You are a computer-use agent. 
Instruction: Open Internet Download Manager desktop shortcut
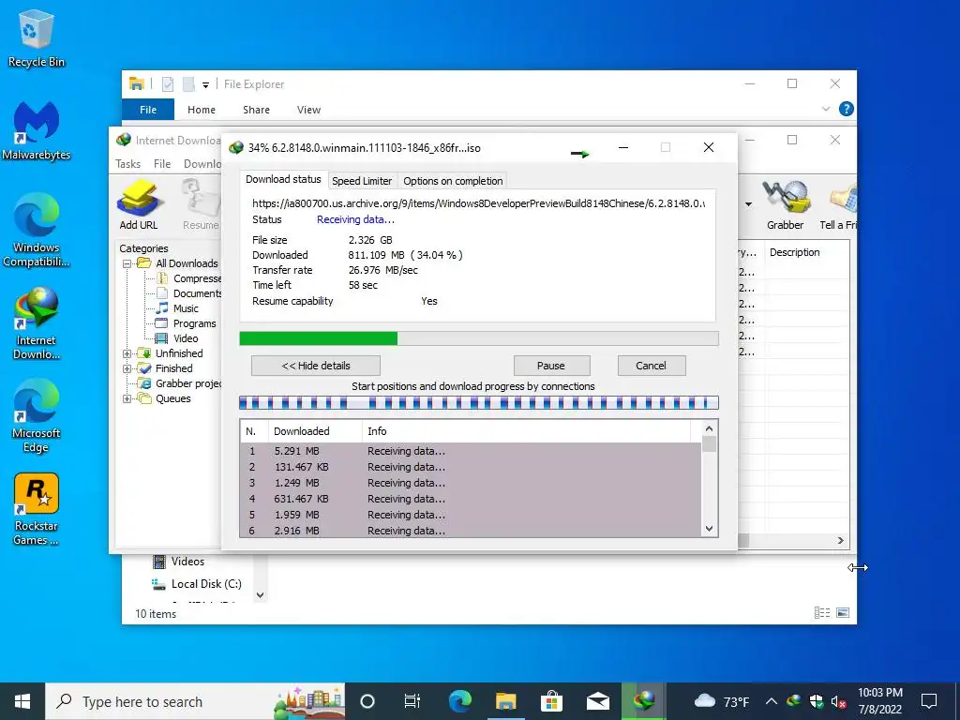pos(37,323)
